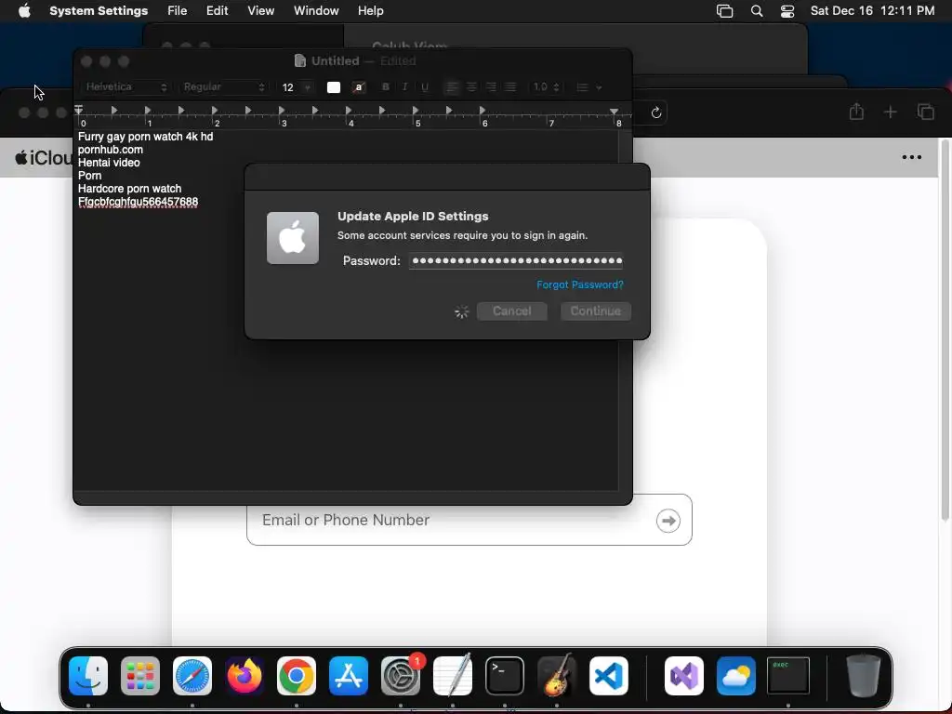Open the View menu
This screenshot has height=714, width=952.
pyautogui.click(x=260, y=11)
